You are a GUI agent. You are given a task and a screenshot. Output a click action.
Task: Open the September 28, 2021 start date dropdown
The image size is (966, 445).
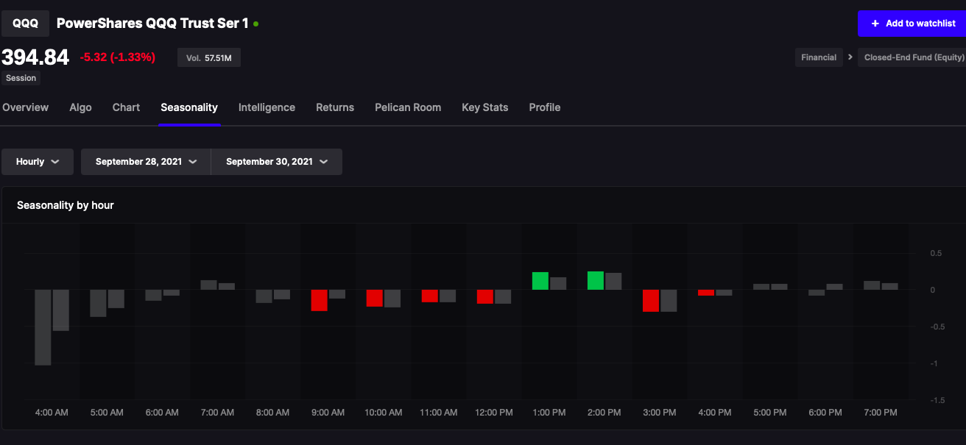pyautogui.click(x=146, y=162)
